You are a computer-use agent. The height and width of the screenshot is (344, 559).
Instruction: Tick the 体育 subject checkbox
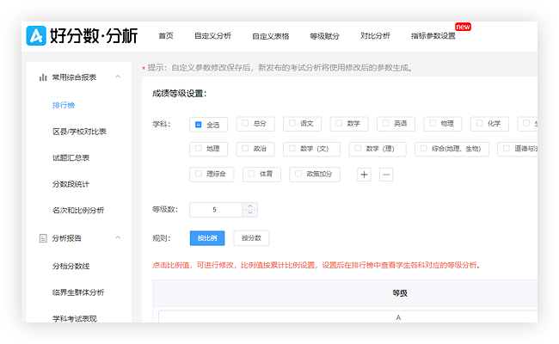tap(252, 174)
